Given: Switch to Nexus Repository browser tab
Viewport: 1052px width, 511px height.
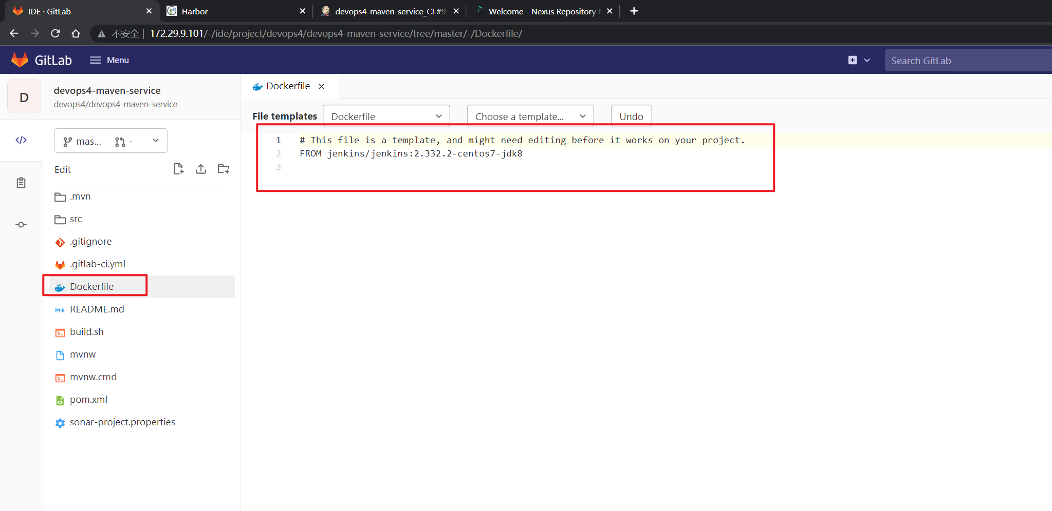Looking at the screenshot, I should [x=542, y=11].
